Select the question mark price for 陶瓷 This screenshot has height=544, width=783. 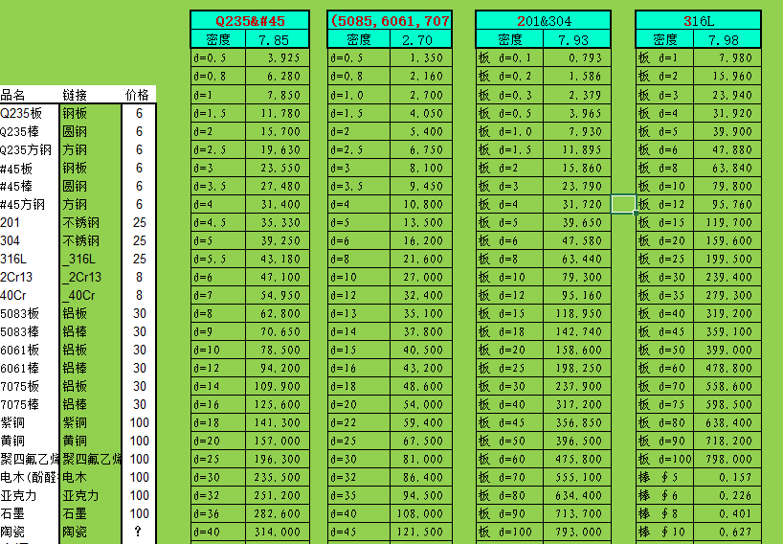pos(139,532)
